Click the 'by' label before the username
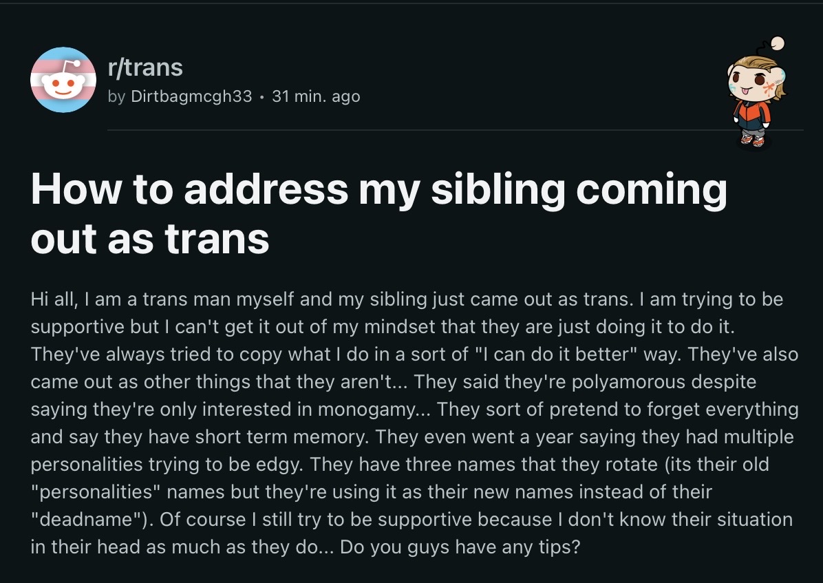The height and width of the screenshot is (583, 823). coord(117,96)
